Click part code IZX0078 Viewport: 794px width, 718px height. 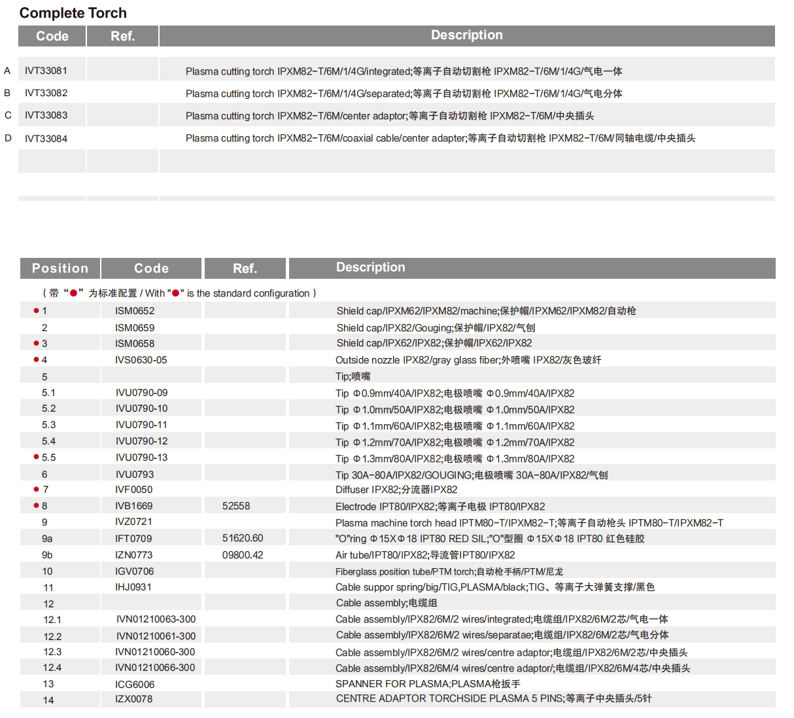point(133,699)
